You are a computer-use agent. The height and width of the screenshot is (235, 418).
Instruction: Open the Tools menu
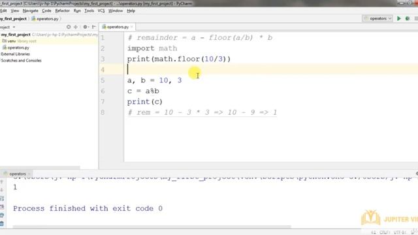pyautogui.click(x=89, y=10)
